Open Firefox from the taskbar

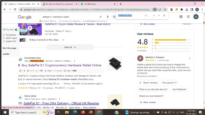[x=83, y=112]
